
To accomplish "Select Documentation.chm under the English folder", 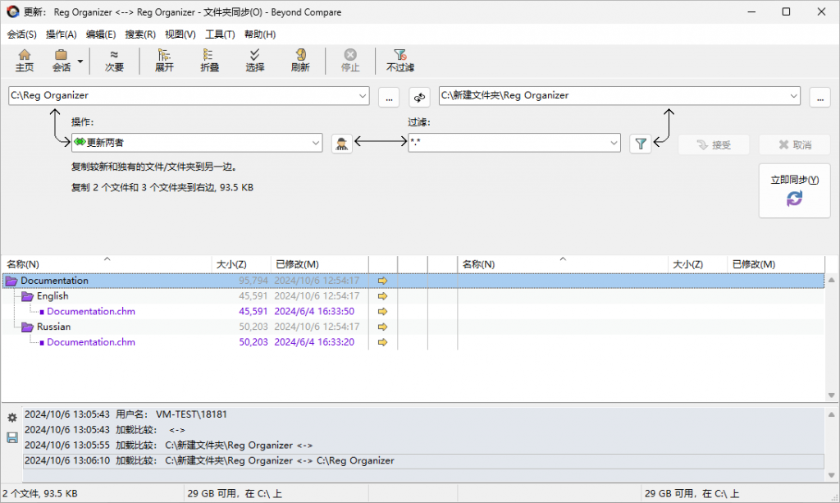I will click(413, 312).
